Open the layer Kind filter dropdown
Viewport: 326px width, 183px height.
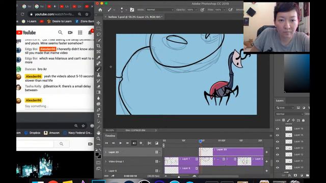285,108
